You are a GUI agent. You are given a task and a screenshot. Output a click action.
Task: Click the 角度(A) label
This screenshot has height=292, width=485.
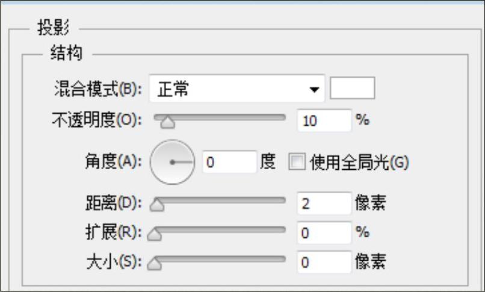pyautogui.click(x=113, y=161)
